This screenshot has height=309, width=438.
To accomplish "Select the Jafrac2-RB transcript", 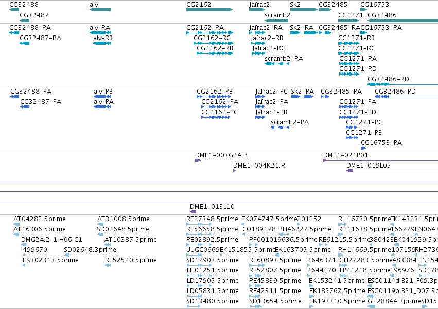I will [x=258, y=43].
